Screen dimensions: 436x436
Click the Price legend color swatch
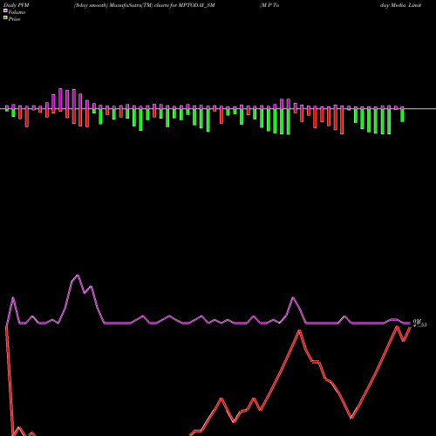pos(5,18)
